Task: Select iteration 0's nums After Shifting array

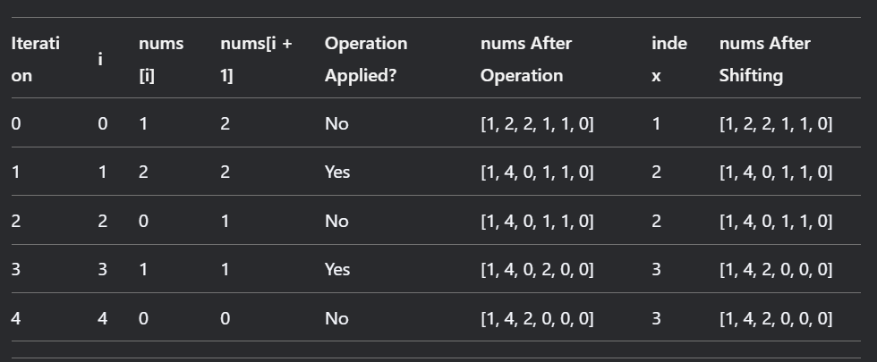Action: click(x=775, y=123)
